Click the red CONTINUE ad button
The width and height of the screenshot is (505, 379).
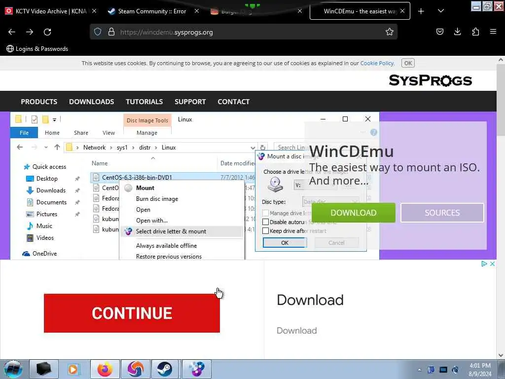132,313
